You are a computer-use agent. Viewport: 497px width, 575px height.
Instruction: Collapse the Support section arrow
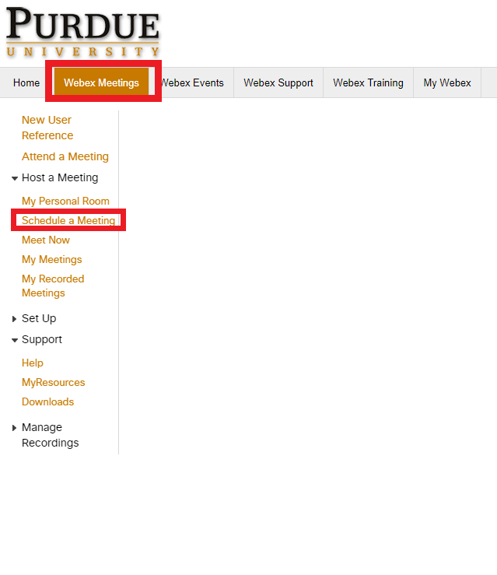[x=15, y=340]
